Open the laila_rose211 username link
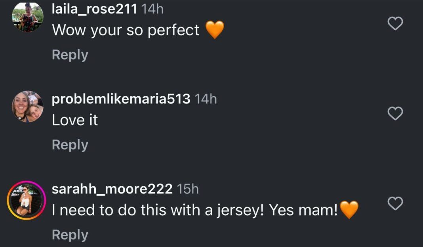 coord(95,9)
